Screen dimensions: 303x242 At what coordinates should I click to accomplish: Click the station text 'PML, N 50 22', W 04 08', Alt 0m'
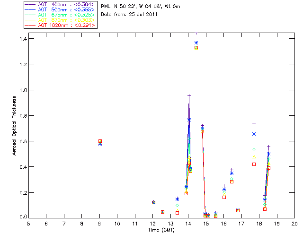[x=141, y=7]
